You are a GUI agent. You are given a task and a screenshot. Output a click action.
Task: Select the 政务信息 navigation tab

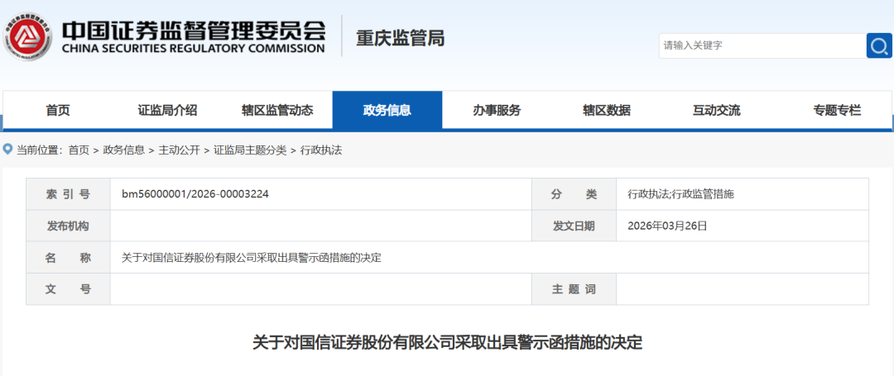pyautogui.click(x=387, y=111)
